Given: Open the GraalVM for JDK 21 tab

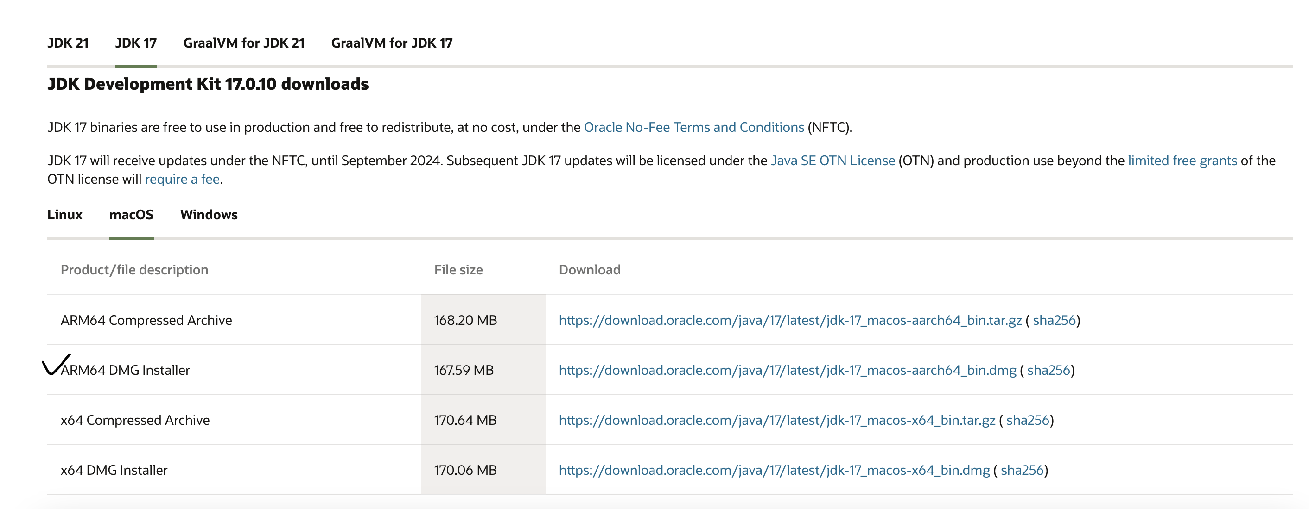Looking at the screenshot, I should [244, 43].
